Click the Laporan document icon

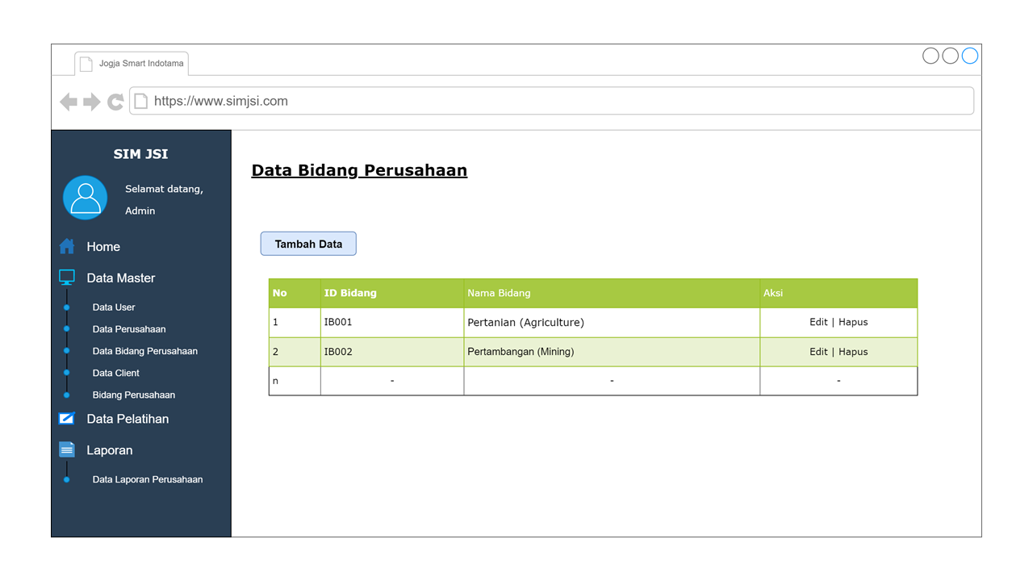[67, 449]
